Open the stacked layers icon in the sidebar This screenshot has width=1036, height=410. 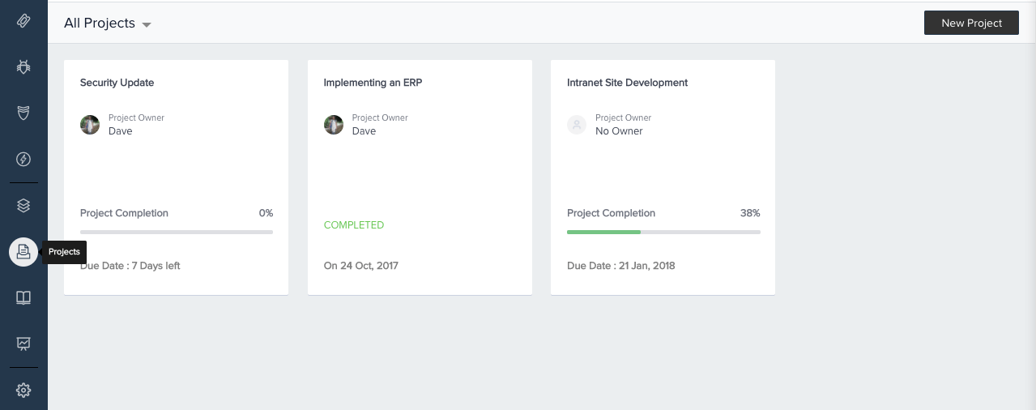[x=23, y=206]
